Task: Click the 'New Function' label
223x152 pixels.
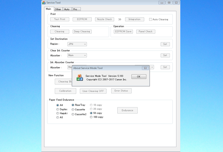Action: 56,75
